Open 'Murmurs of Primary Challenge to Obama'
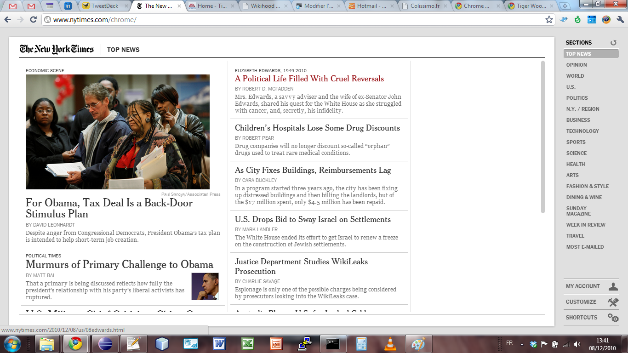This screenshot has height=353, width=628. click(120, 265)
